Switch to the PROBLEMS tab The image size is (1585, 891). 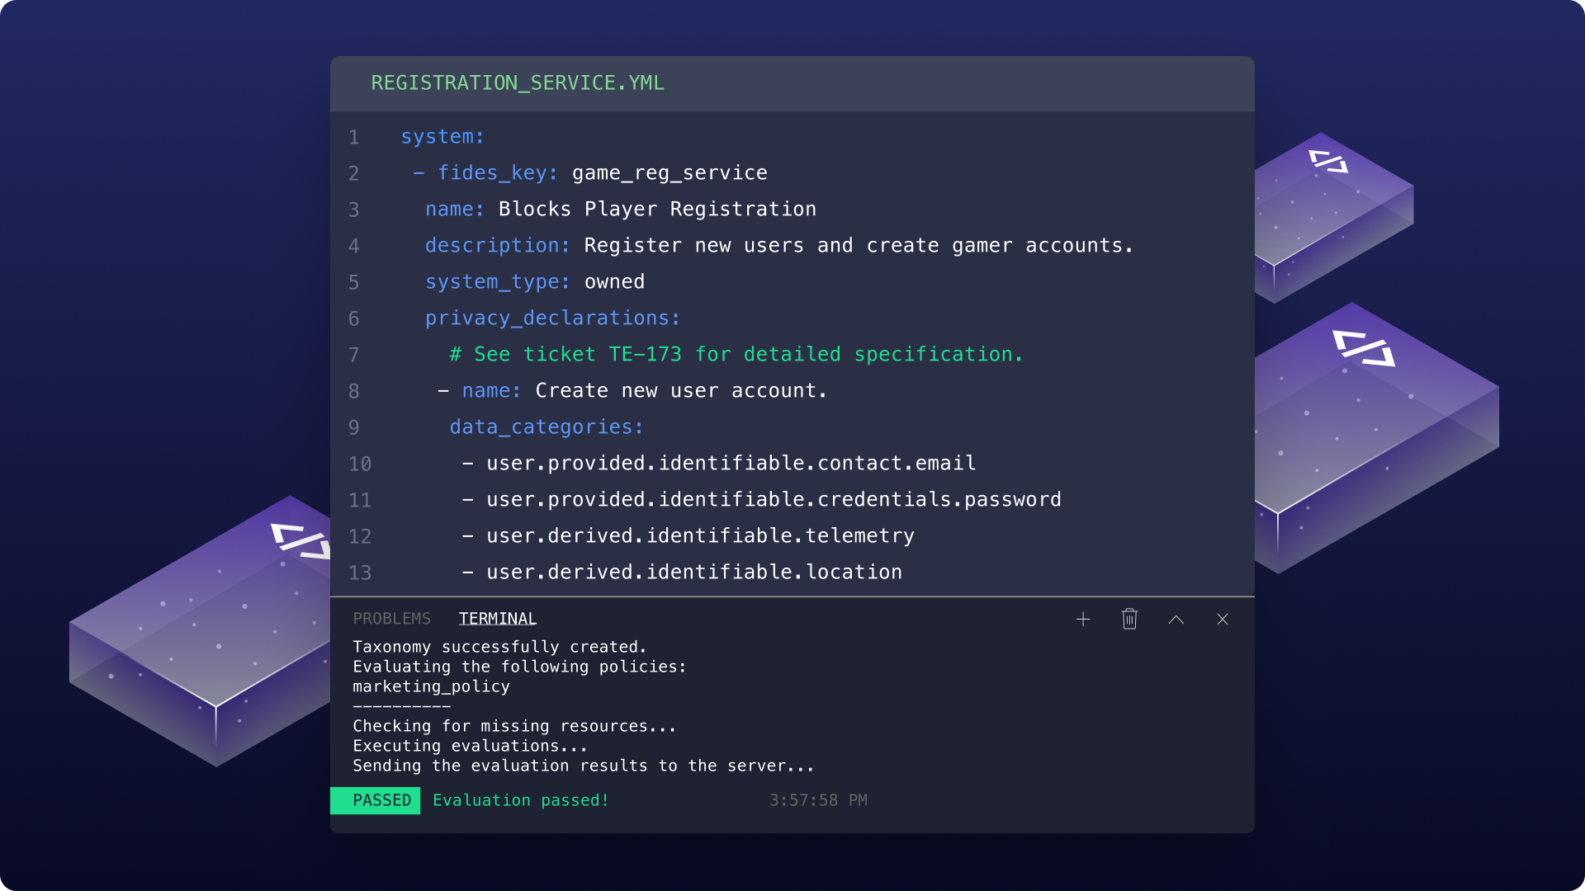pyautogui.click(x=391, y=619)
